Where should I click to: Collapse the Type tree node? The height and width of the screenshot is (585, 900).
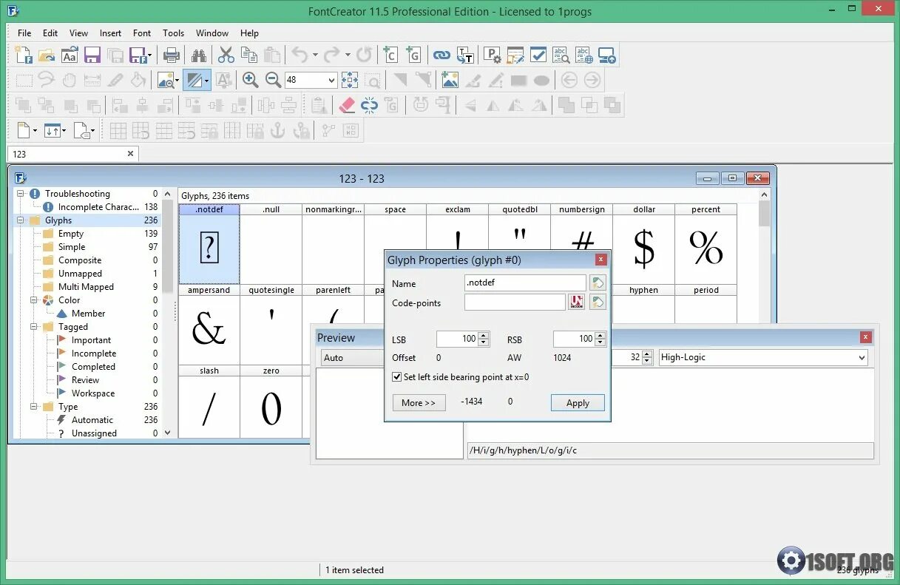coord(34,407)
